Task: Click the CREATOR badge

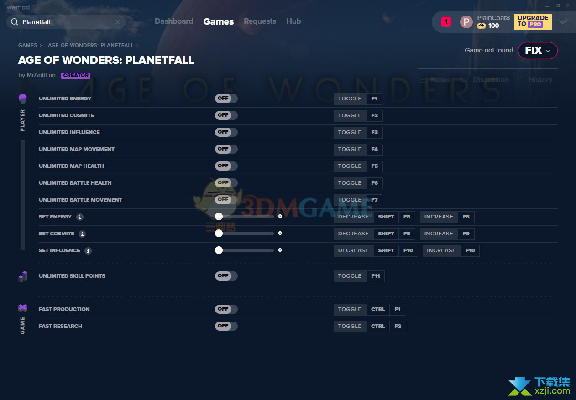Action: pos(76,76)
